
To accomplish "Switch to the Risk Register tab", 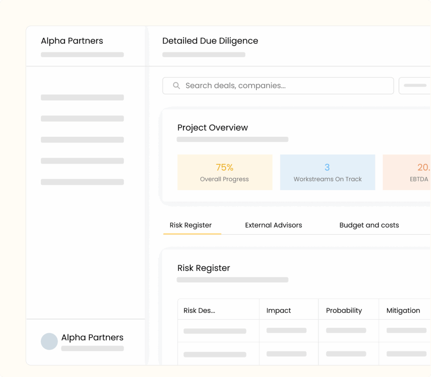I will click(x=191, y=225).
